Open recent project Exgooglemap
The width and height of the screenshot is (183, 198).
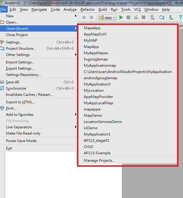pyautogui.click(x=128, y=59)
